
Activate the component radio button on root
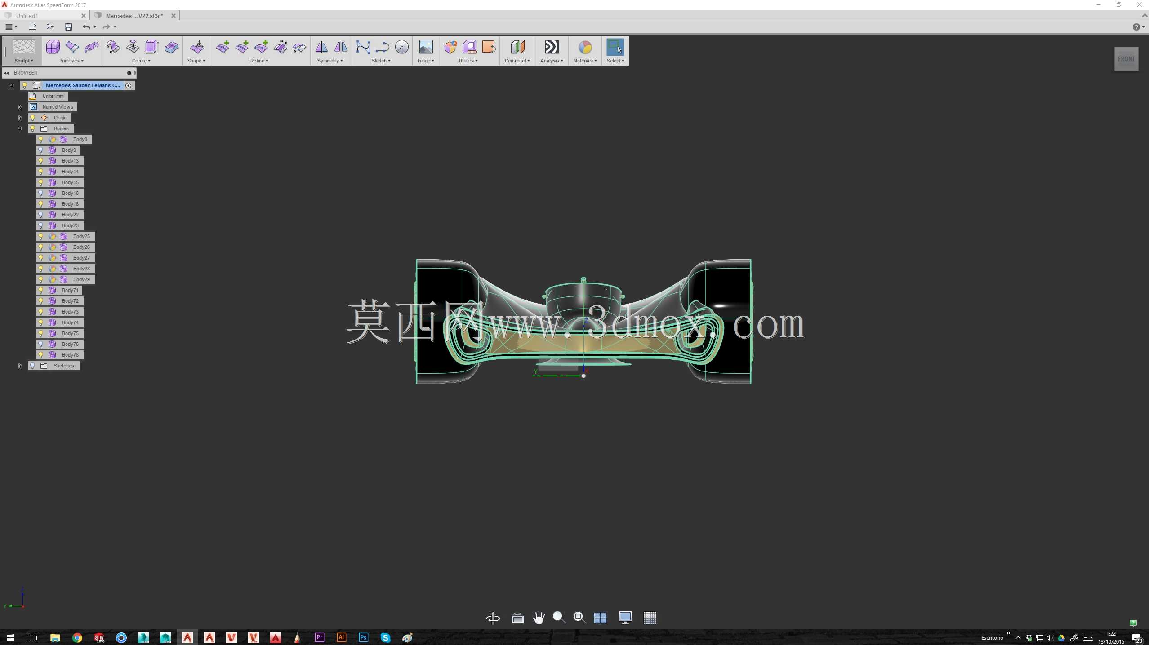129,85
